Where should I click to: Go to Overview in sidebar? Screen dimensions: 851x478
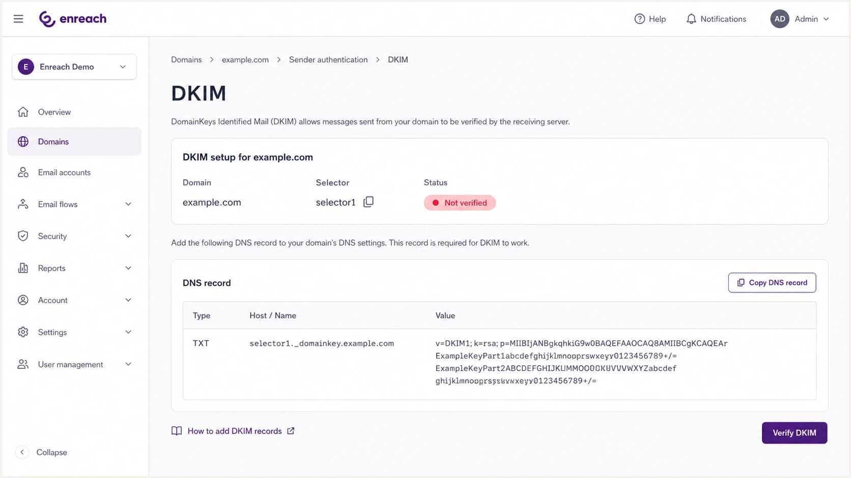click(x=74, y=112)
